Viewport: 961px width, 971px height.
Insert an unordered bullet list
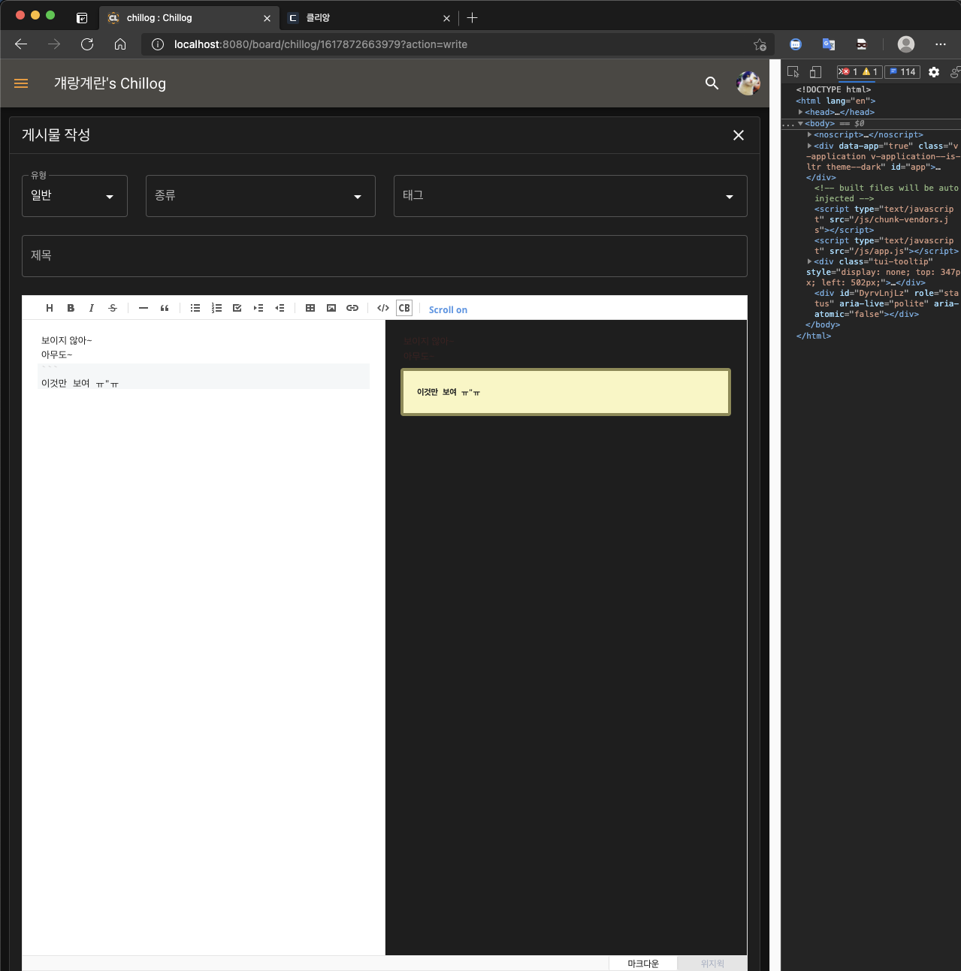[x=195, y=308]
